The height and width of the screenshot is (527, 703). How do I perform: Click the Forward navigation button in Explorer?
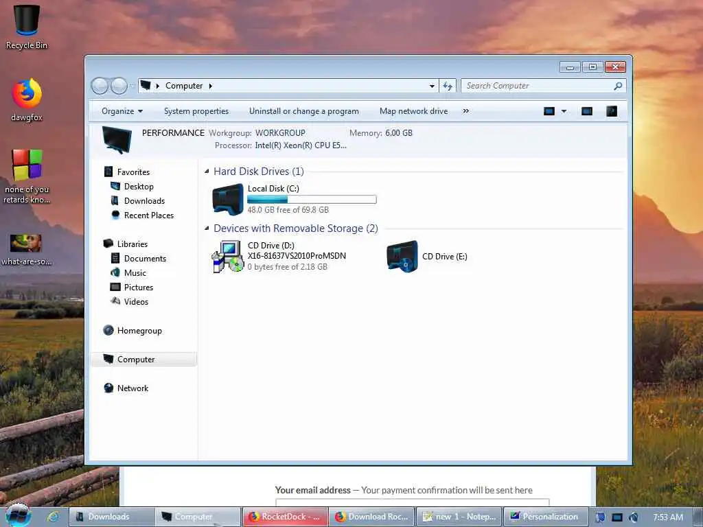point(119,86)
